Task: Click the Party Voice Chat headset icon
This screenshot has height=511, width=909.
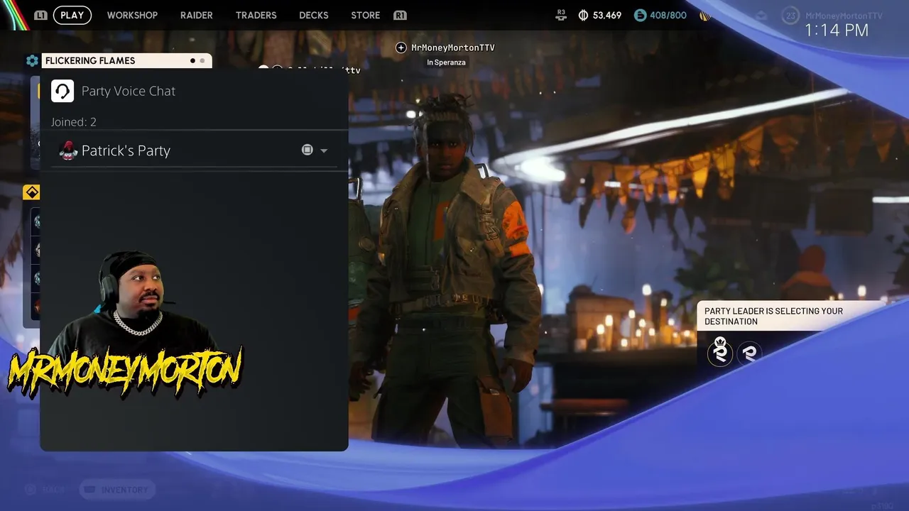Action: [x=62, y=91]
